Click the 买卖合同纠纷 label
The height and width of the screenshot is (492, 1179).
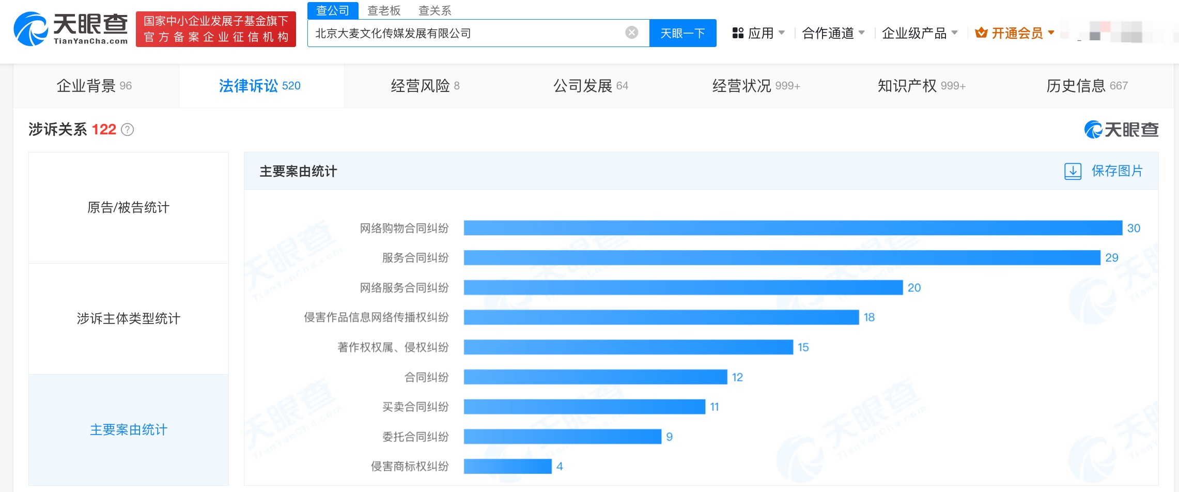pyautogui.click(x=415, y=407)
